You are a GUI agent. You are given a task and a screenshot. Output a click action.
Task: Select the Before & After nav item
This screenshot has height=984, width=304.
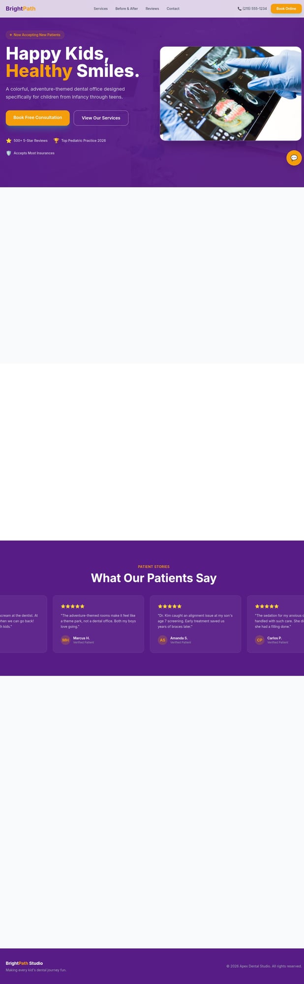(126, 8)
